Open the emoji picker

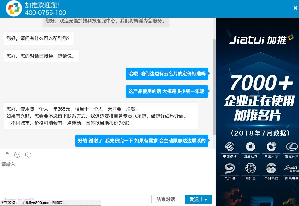click(17, 155)
